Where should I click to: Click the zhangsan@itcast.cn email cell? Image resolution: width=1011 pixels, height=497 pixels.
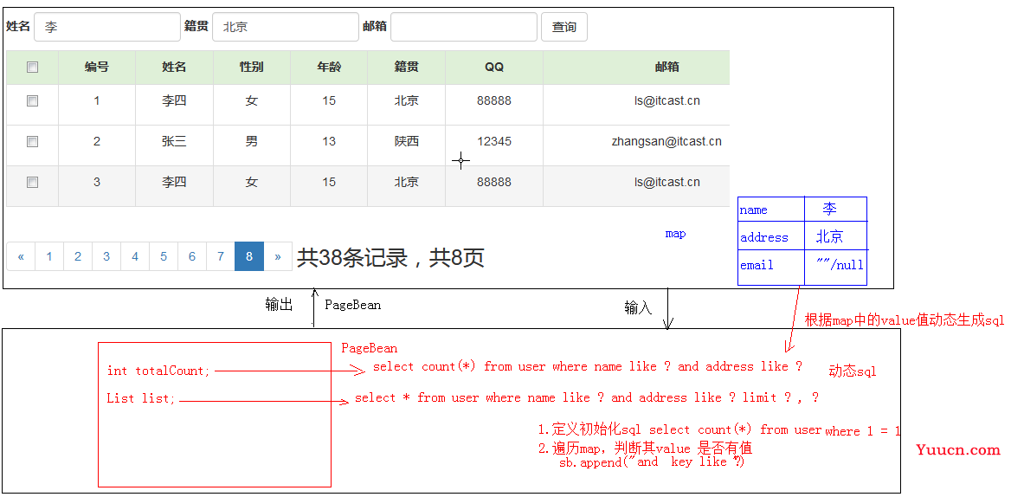click(x=666, y=142)
